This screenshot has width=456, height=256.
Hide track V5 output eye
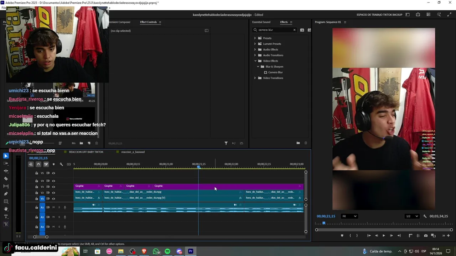point(53,173)
